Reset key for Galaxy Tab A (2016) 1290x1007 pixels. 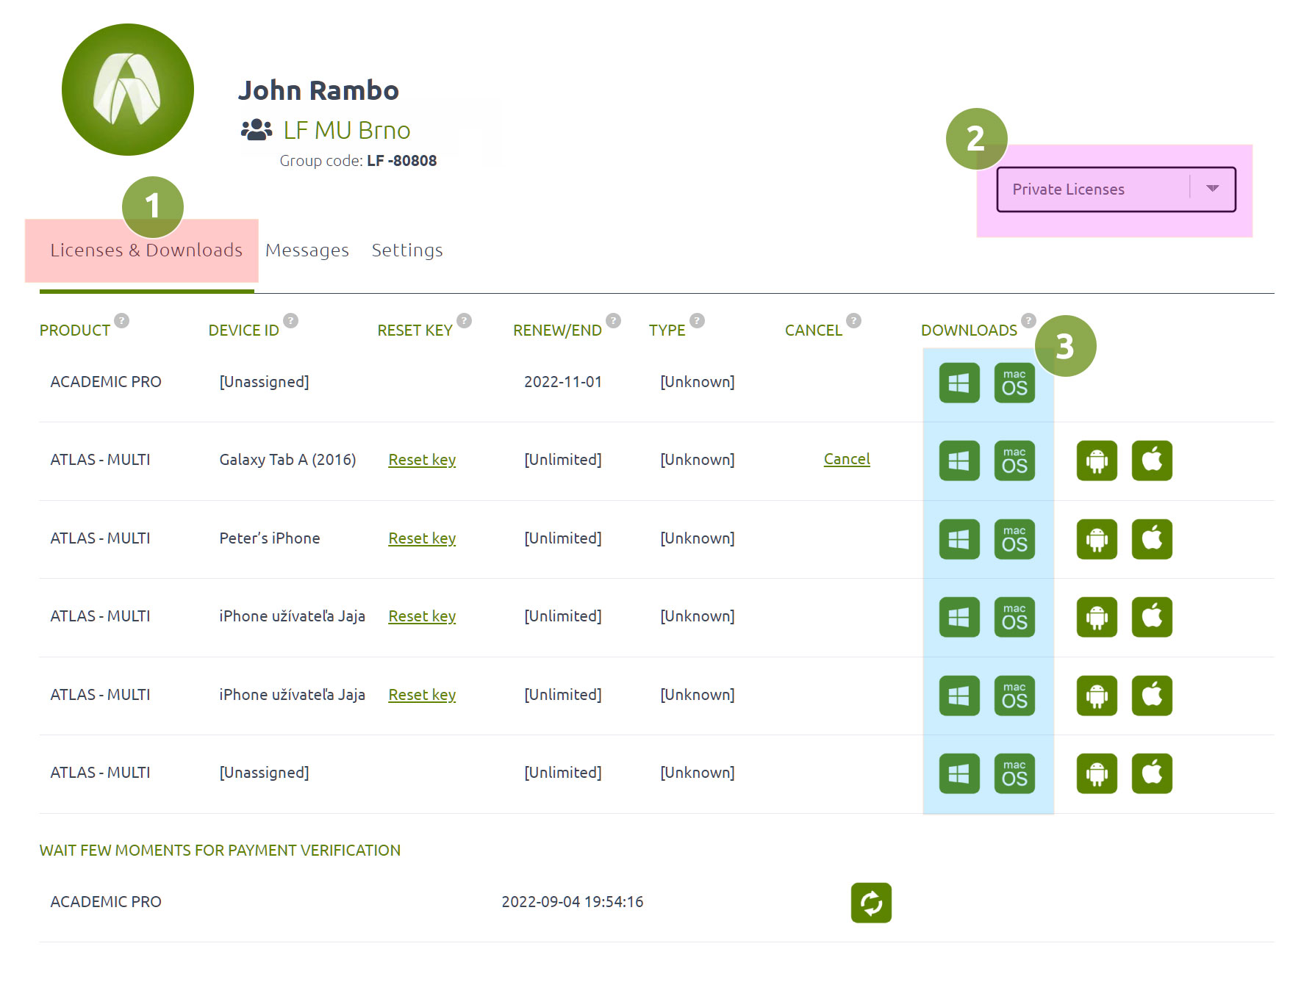[x=422, y=460]
